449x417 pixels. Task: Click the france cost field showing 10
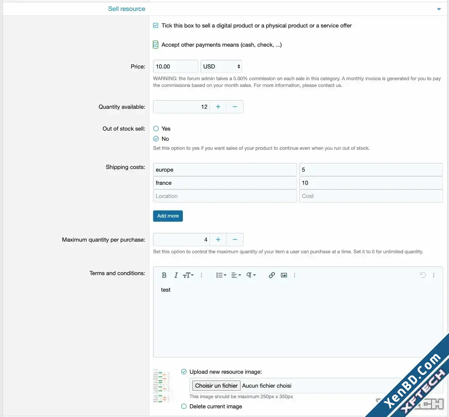click(371, 183)
